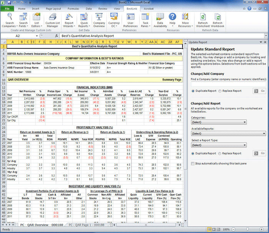Click Go button for Change/Add Company
This screenshot has height=233, width=269.
(259, 91)
